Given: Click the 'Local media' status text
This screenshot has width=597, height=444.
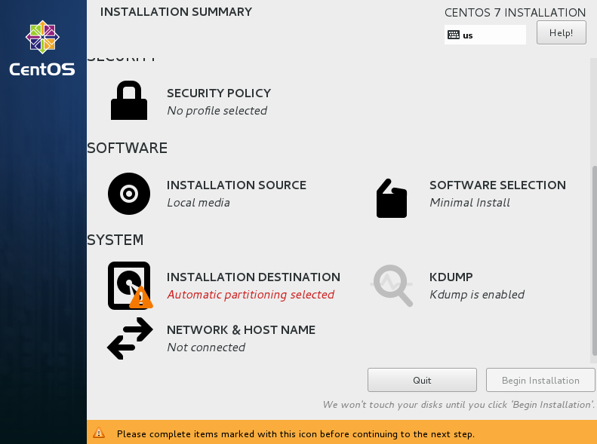Looking at the screenshot, I should pos(198,203).
